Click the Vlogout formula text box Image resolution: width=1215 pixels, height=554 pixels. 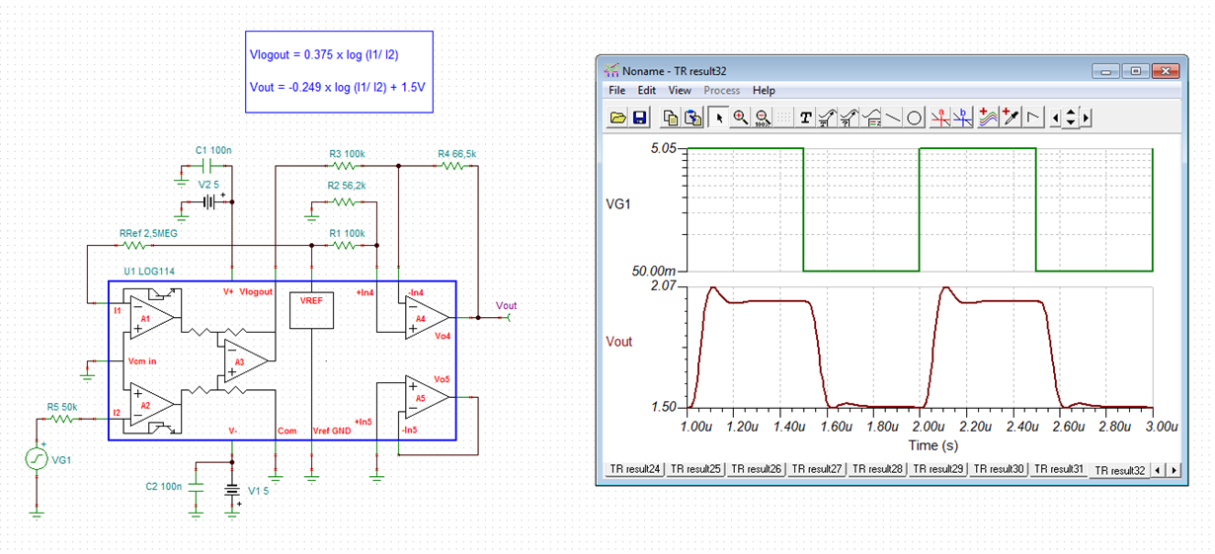(339, 72)
